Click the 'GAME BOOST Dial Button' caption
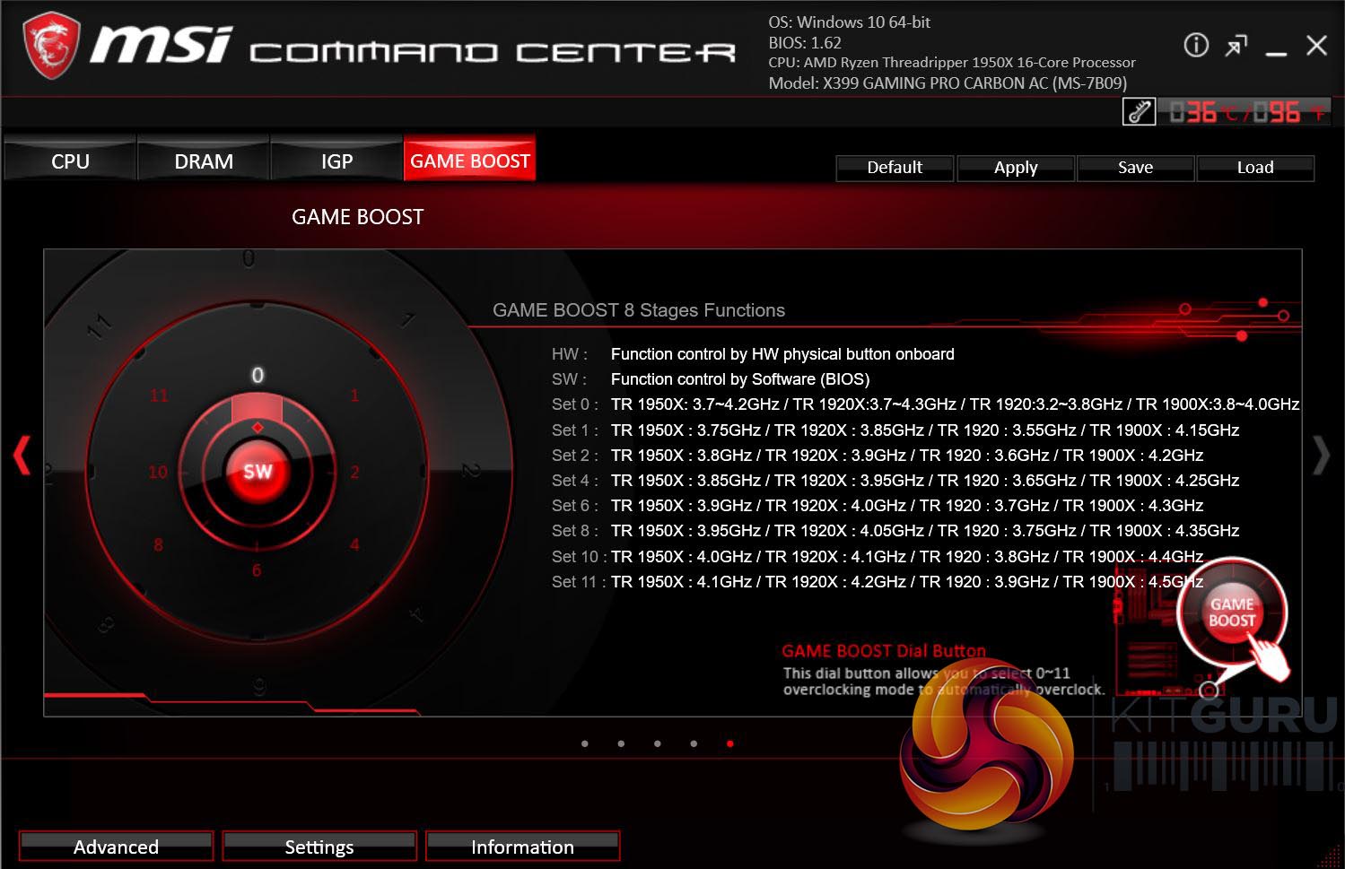 [x=884, y=651]
